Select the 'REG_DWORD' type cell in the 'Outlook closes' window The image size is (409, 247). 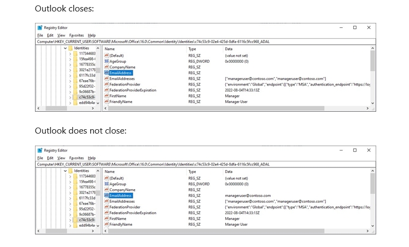coord(199,62)
